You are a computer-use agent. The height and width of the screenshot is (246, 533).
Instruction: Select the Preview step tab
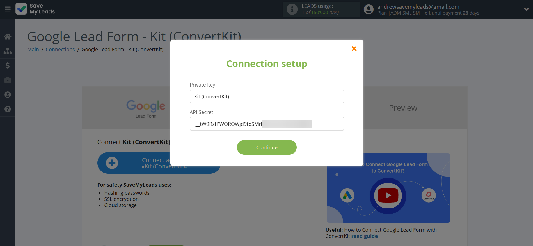[403, 108]
